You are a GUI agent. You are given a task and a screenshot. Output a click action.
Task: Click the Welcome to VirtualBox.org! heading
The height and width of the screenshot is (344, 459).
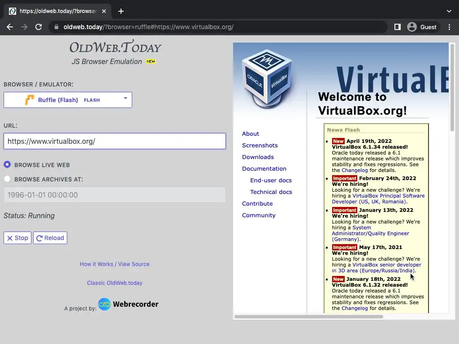point(362,104)
